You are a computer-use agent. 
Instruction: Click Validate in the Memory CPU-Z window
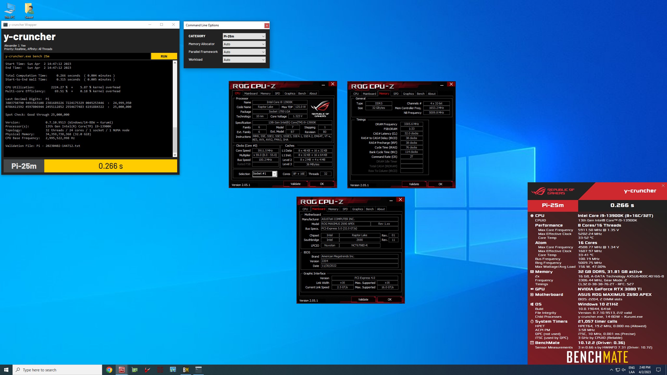click(x=414, y=184)
